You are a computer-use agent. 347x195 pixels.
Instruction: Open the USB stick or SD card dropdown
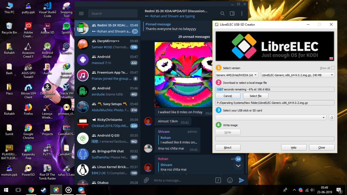[271, 117]
